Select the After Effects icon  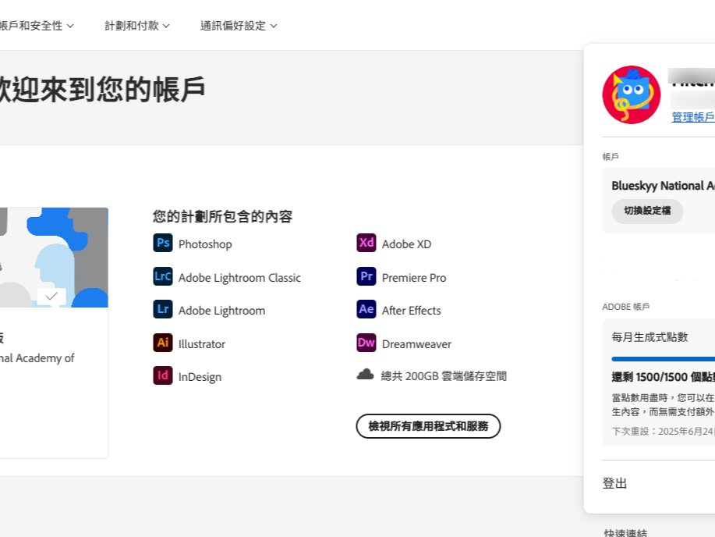(365, 310)
